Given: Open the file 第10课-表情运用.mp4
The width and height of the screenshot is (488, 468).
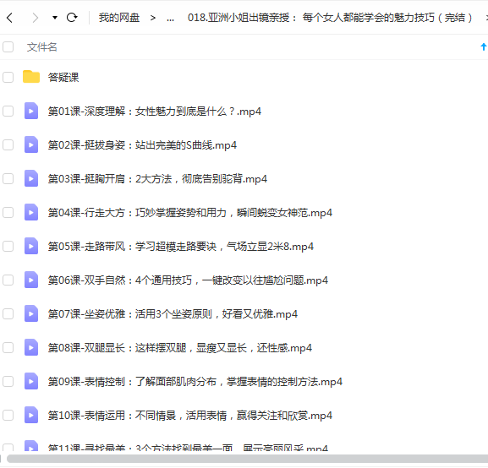Looking at the screenshot, I should point(189,415).
